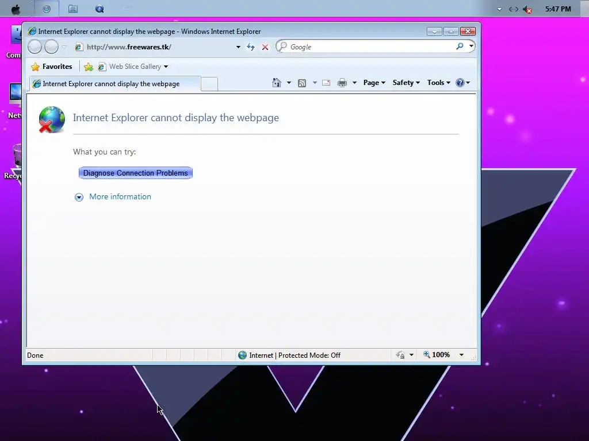Screen dimensions: 589x441
Task: Click the Web Slice Gallery IE icon
Action: [102, 67]
